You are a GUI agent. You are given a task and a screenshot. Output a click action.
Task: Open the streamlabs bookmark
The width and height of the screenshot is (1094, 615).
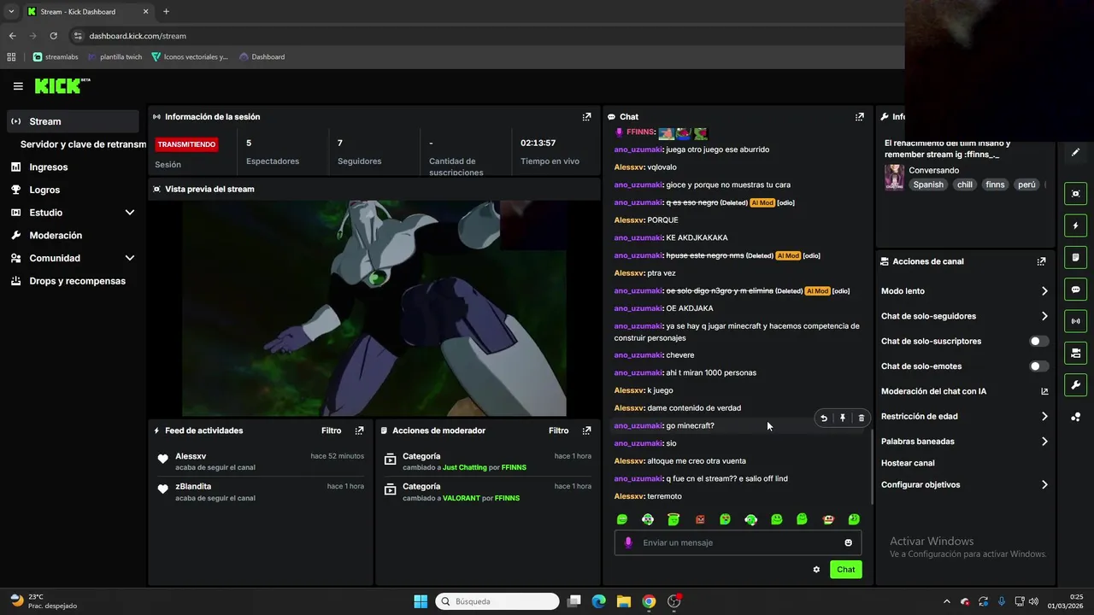click(56, 56)
